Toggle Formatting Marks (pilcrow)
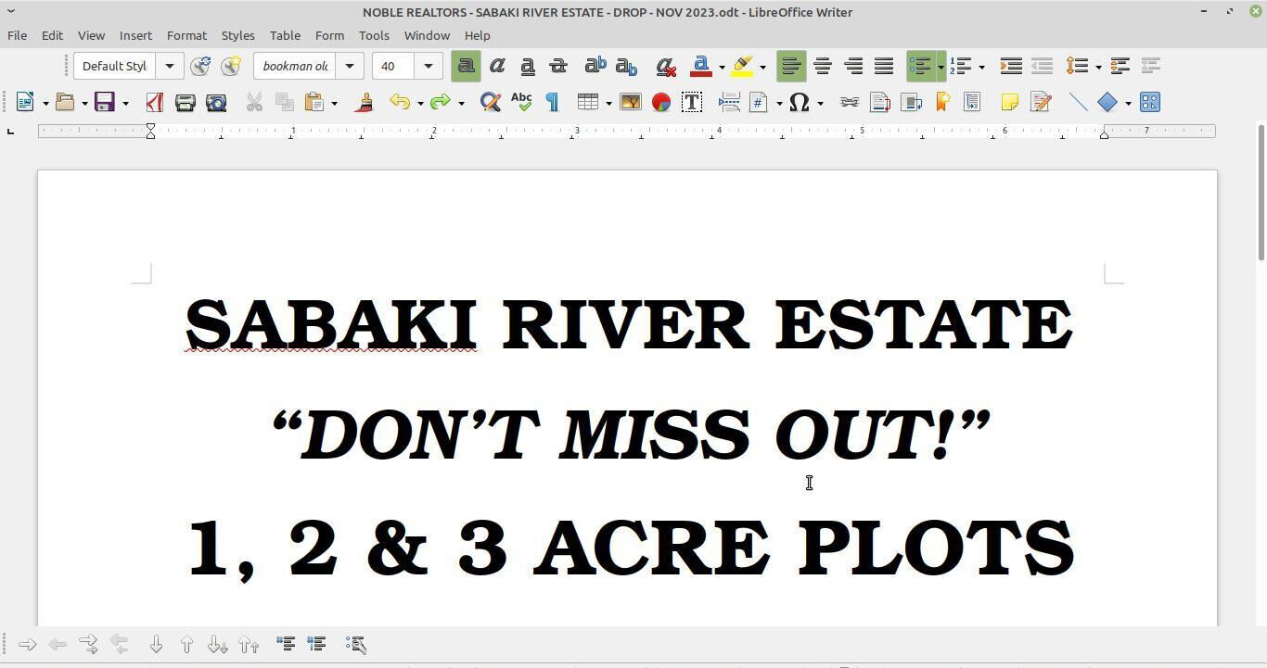The image size is (1267, 668). 553,102
